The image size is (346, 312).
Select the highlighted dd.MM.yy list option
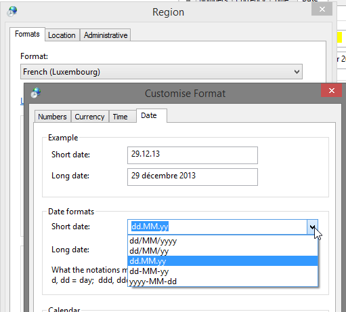click(223, 261)
